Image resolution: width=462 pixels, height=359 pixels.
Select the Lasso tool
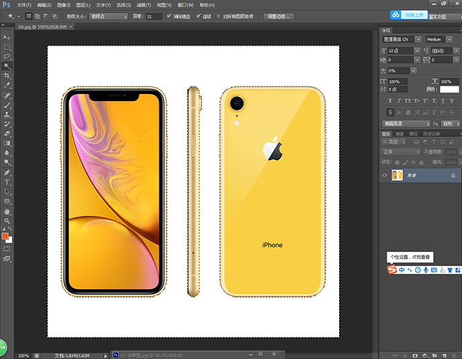[x=7, y=56]
